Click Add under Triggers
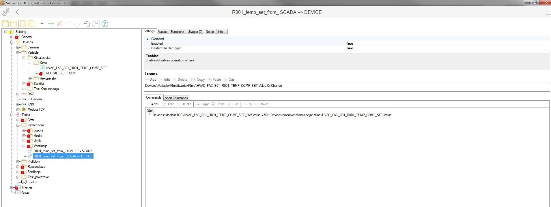The height and width of the screenshot is (207, 551). pyautogui.click(x=151, y=80)
